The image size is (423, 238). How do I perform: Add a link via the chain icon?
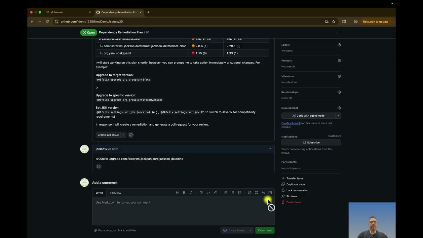(215, 193)
